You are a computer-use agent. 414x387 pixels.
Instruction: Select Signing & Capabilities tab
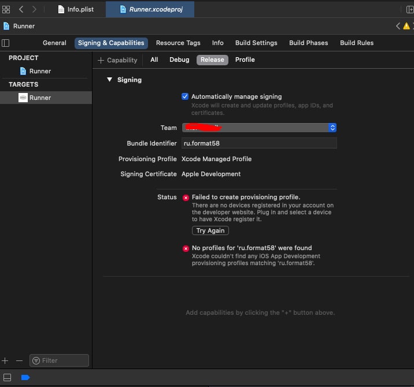[111, 43]
